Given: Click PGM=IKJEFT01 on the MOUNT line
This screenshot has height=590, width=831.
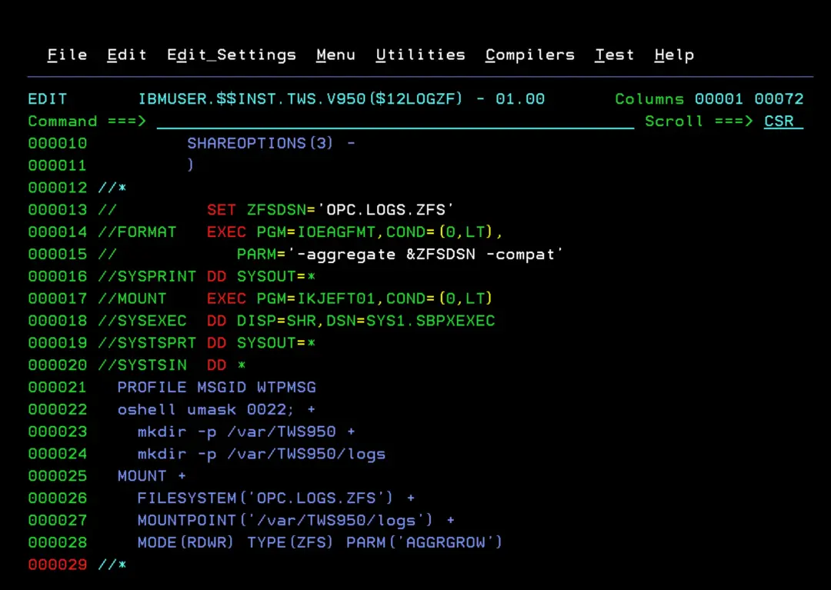Looking at the screenshot, I should [316, 299].
